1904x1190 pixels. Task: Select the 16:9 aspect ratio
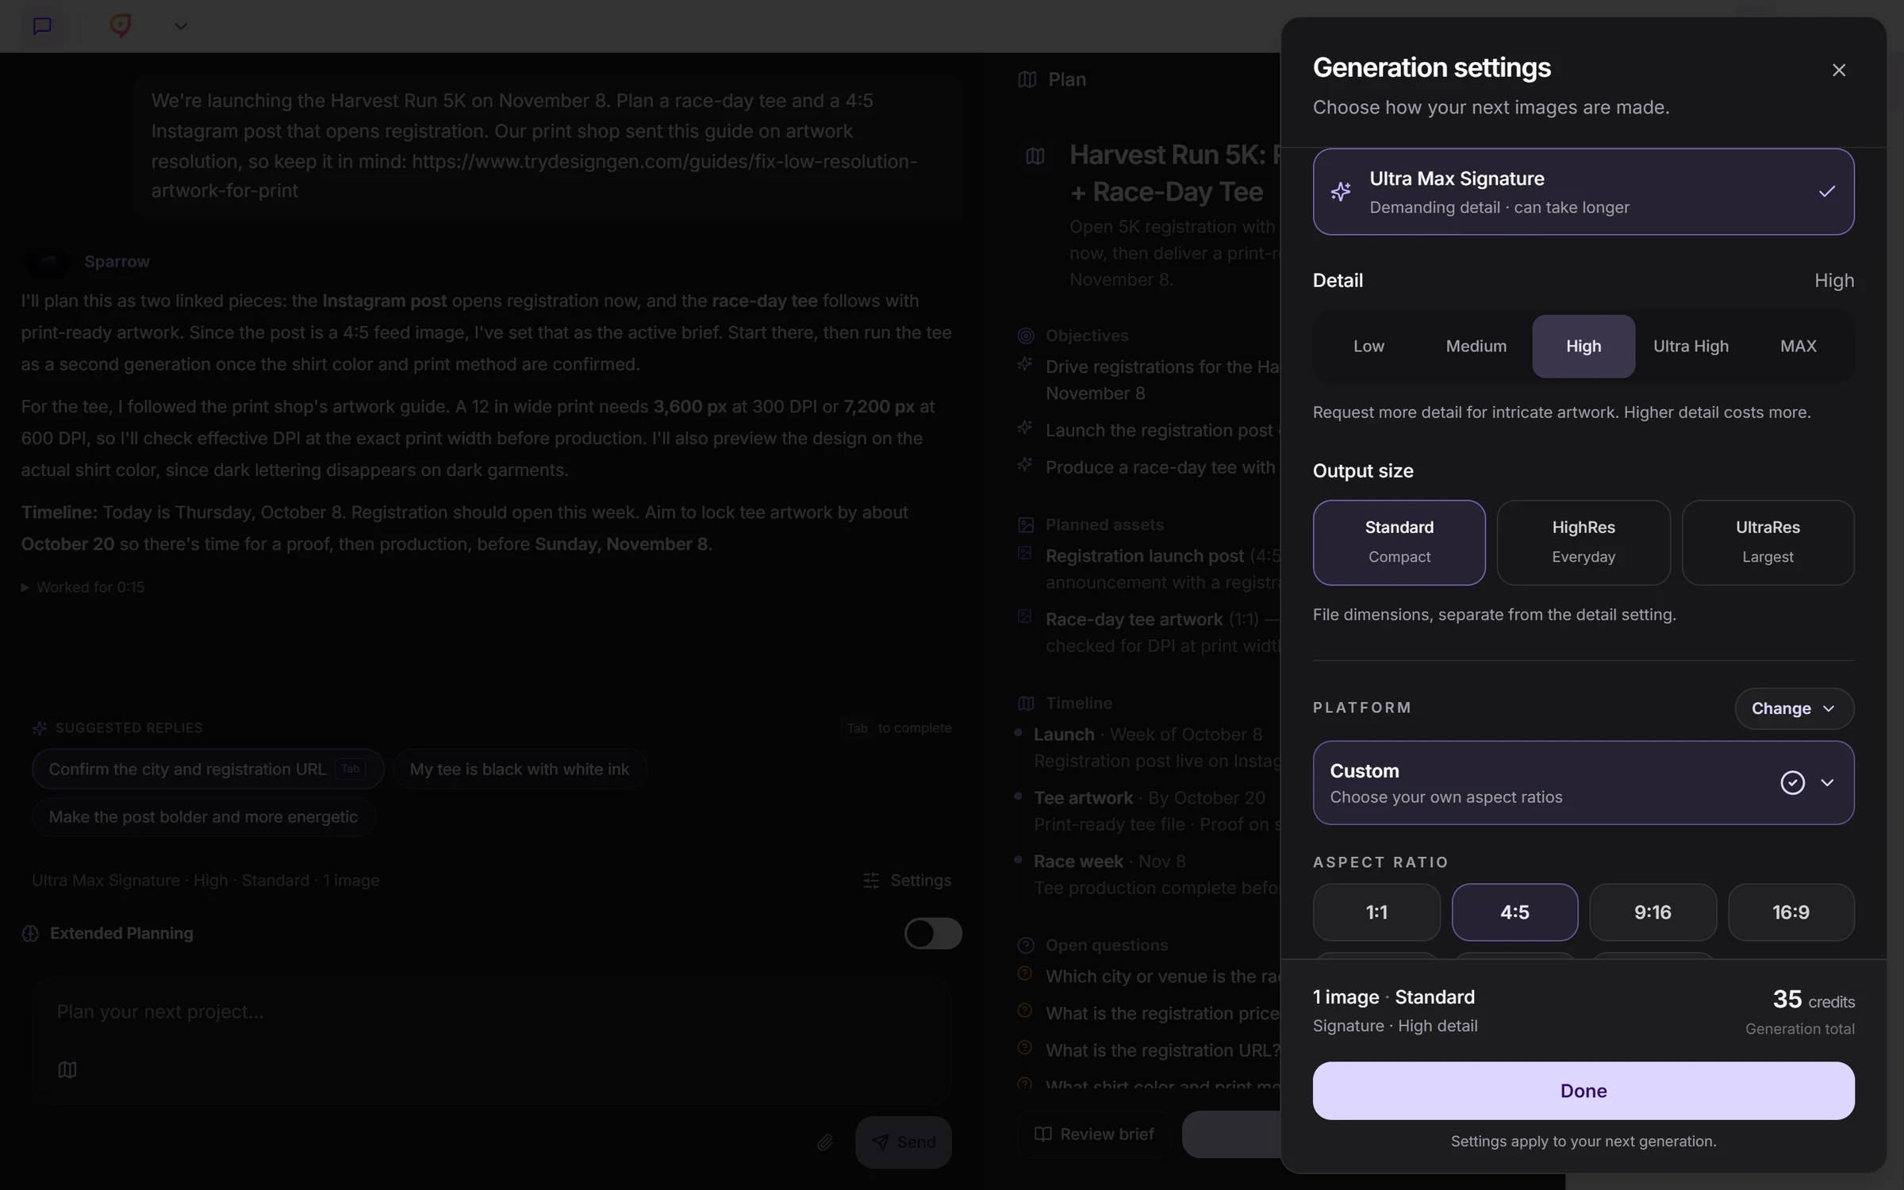tap(1791, 912)
